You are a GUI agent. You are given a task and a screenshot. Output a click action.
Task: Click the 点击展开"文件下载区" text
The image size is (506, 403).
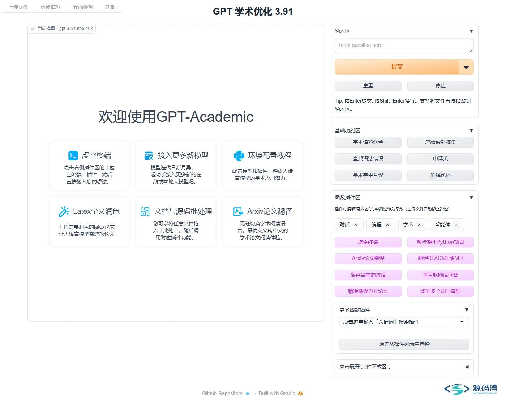(365, 367)
